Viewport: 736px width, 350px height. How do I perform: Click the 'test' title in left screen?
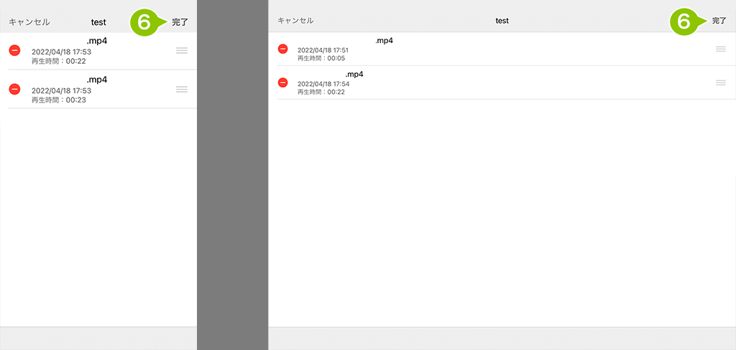[x=98, y=22]
